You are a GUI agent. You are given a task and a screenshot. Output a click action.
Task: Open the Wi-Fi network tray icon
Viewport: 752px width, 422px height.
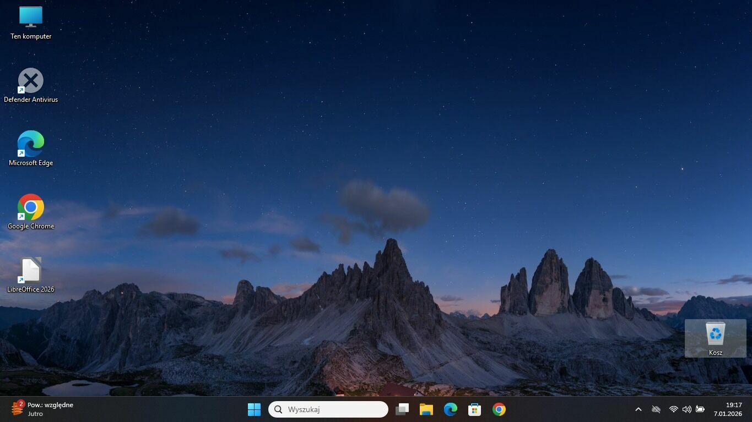point(673,409)
